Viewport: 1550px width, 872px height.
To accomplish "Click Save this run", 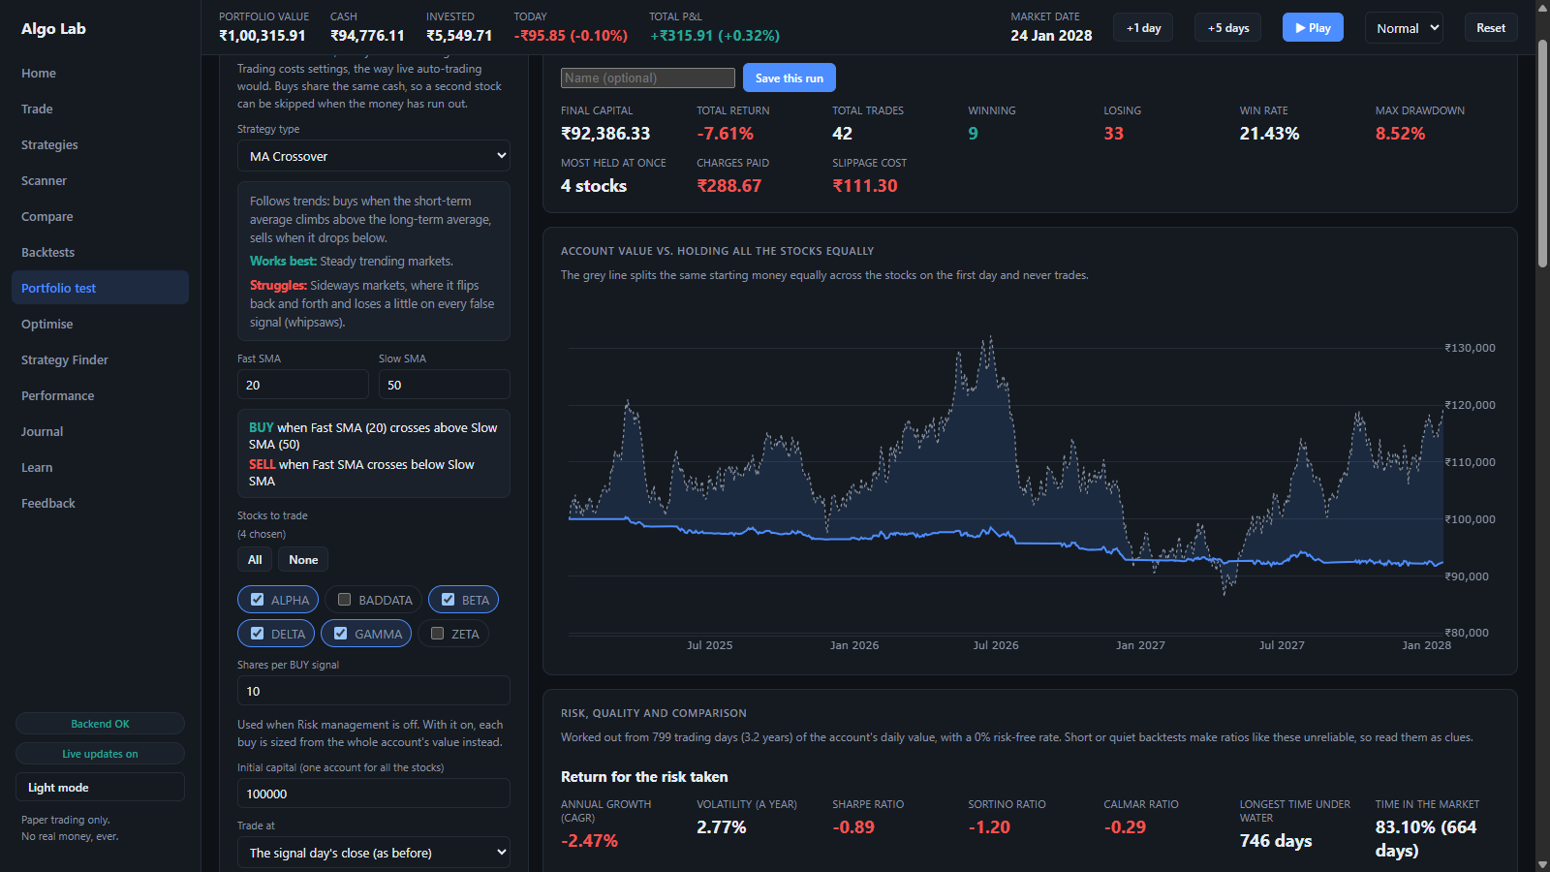I will [x=790, y=78].
